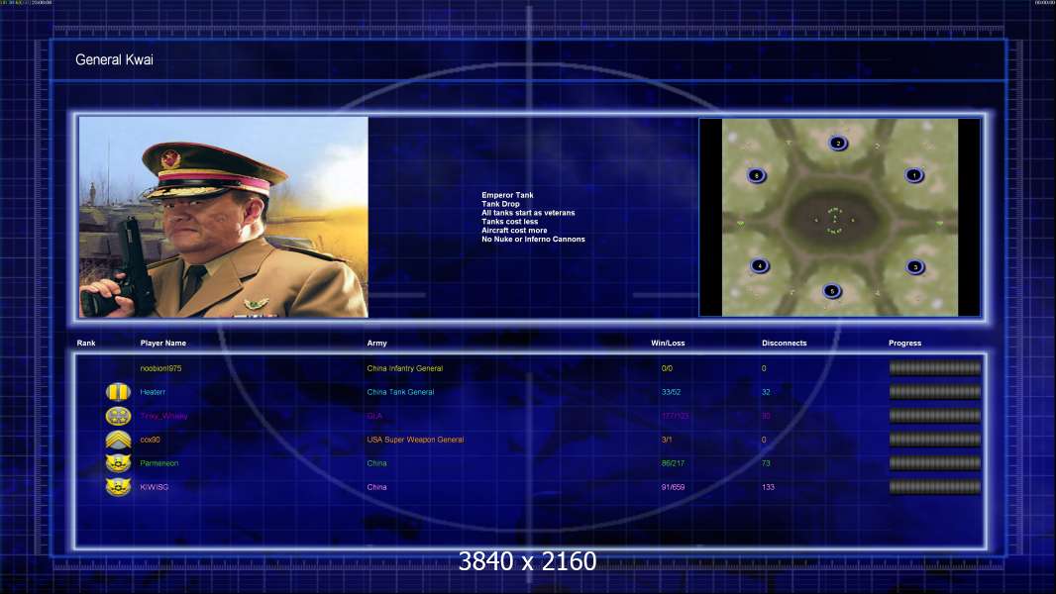Image resolution: width=1056 pixels, height=594 pixels.
Task: Click disconnects value 73 for Parmeneon
Action: coord(766,463)
